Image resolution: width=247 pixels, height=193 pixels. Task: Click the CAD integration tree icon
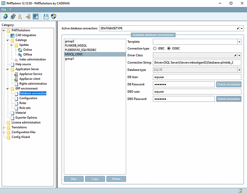click(x=13, y=35)
